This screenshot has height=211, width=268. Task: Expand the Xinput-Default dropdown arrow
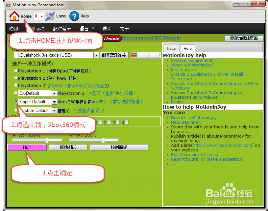(54, 102)
